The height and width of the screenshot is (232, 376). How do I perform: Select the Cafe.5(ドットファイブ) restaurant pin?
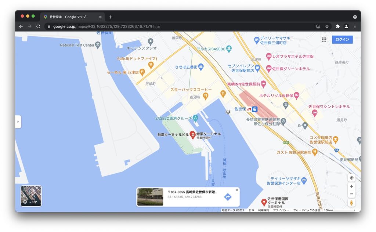(151, 65)
